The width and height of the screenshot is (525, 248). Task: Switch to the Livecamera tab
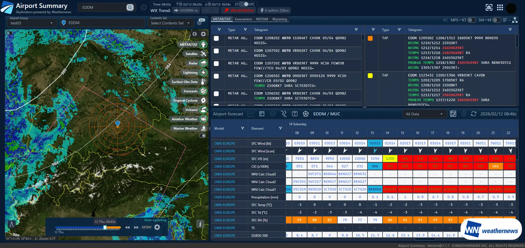point(243,19)
